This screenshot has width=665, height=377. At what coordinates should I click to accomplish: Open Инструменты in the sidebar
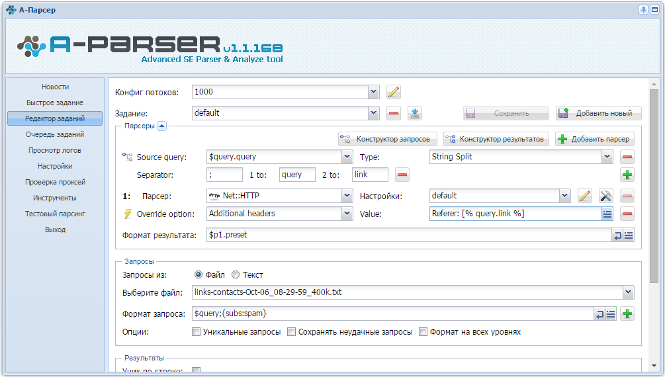point(55,198)
